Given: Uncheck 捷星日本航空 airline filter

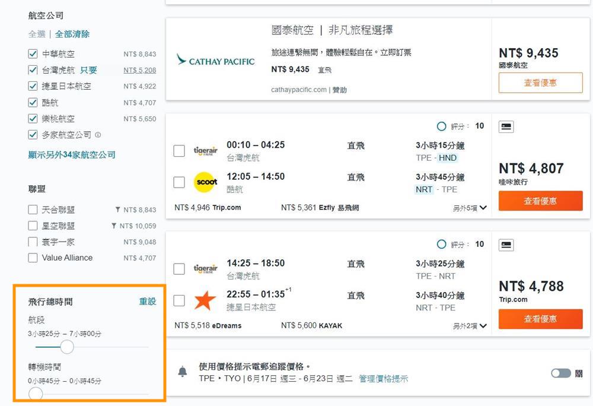Looking at the screenshot, I should 33,86.
